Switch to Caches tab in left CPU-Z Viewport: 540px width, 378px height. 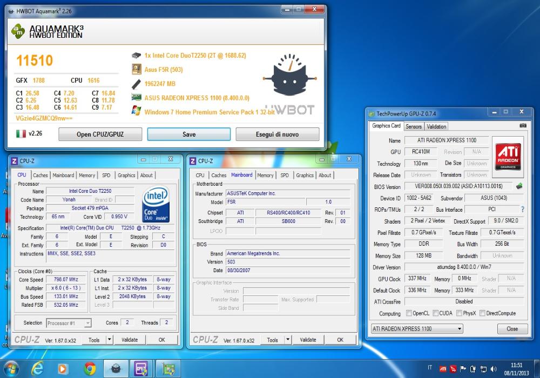coord(40,175)
